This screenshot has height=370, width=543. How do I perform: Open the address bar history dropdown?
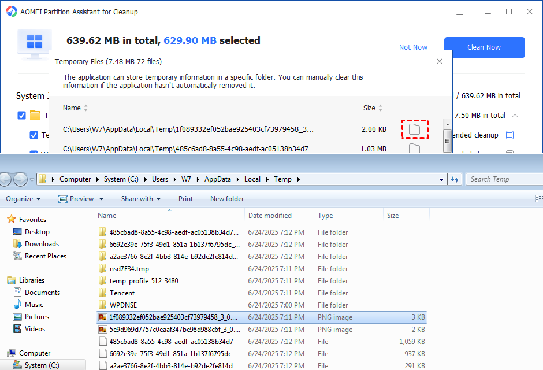pyautogui.click(x=441, y=179)
